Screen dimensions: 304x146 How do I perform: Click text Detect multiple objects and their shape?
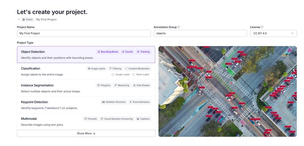51,91
